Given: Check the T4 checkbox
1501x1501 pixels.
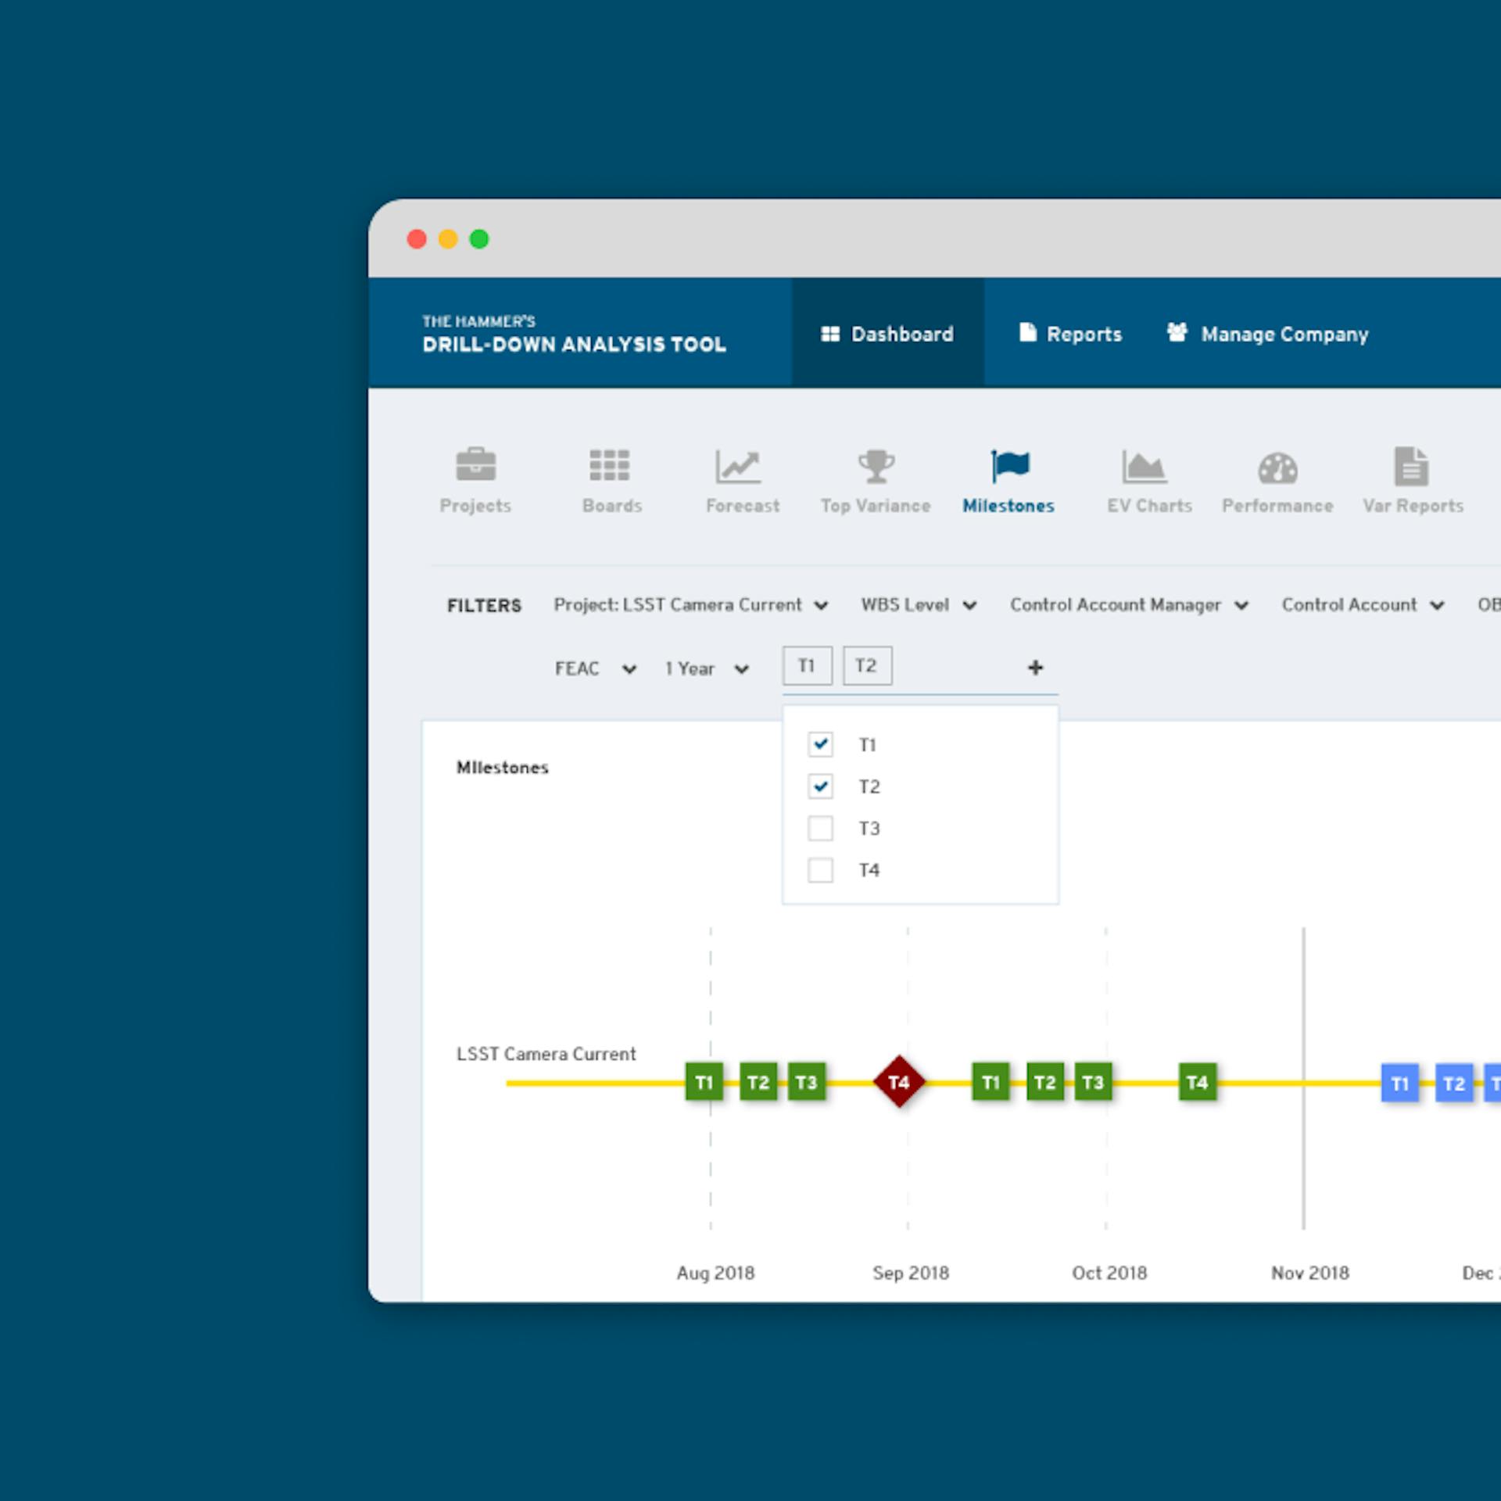Looking at the screenshot, I should (820, 869).
